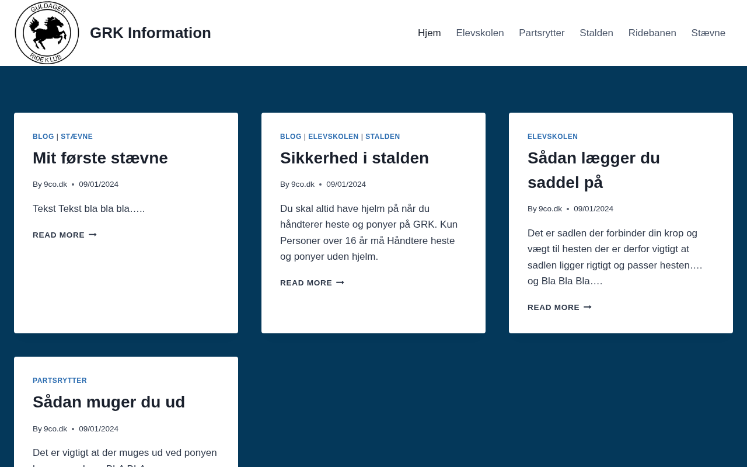The height and width of the screenshot is (467, 747).
Task: Click author 9co.dk on Sådan muger du ud
Action: pyautogui.click(x=55, y=429)
